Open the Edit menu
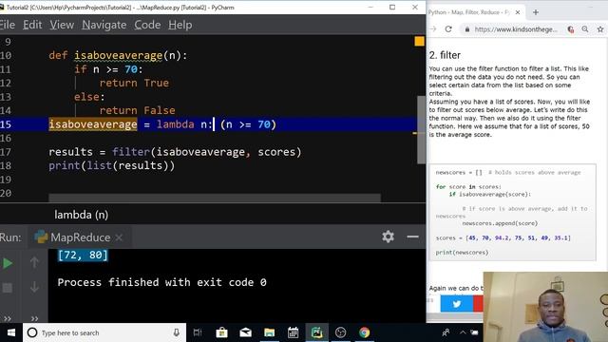This screenshot has height=342, width=608. point(32,25)
